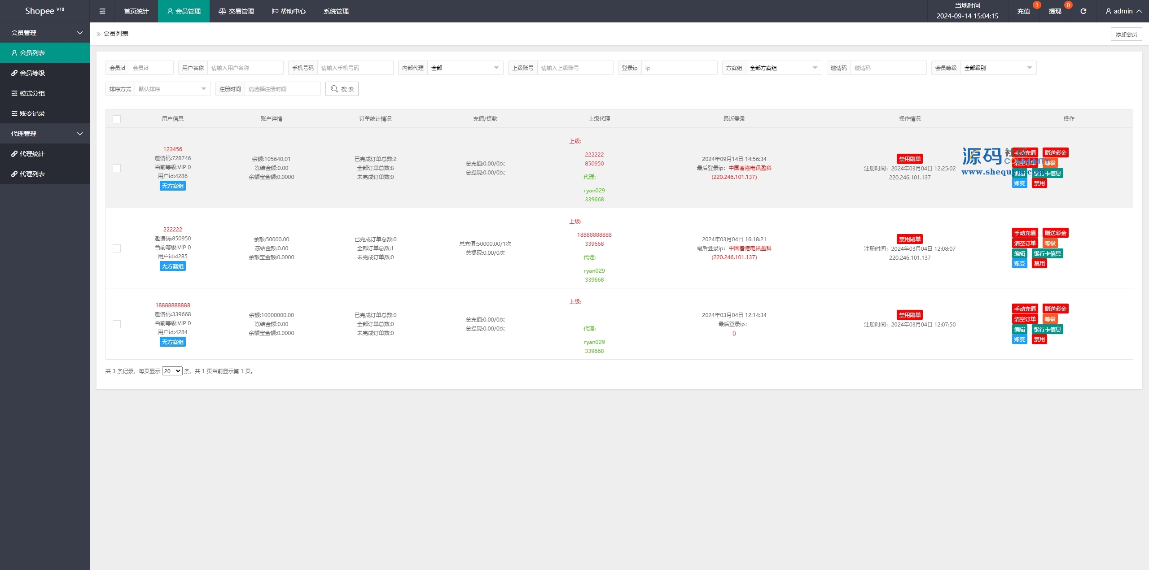Viewport: 1149px width, 570px height.
Task: Click the 搜索 magnifier button
Action: click(342, 89)
